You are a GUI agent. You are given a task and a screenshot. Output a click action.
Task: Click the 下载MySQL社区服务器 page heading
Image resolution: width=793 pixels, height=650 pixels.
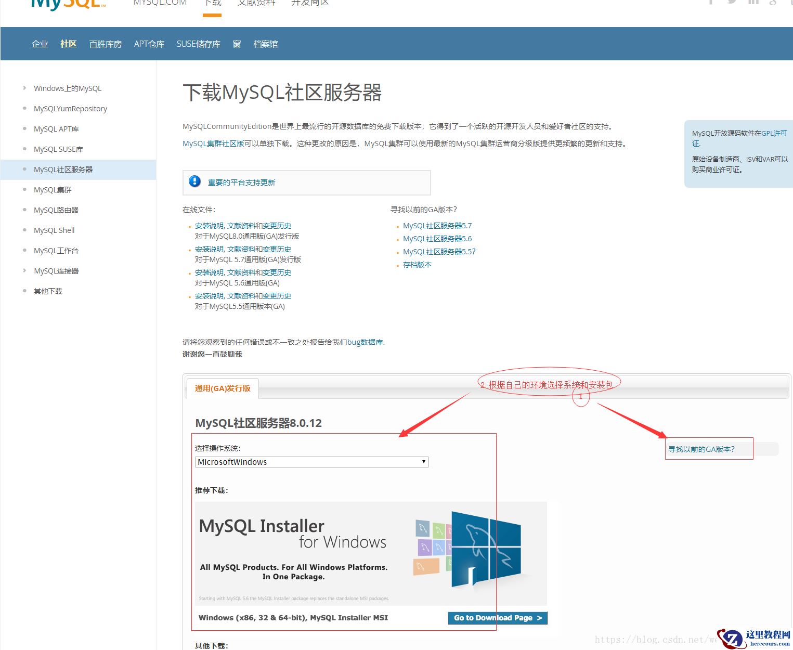(282, 93)
